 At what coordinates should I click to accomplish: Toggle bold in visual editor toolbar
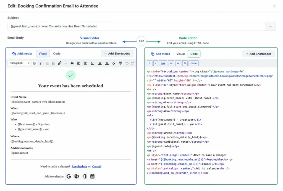point(34,63)
